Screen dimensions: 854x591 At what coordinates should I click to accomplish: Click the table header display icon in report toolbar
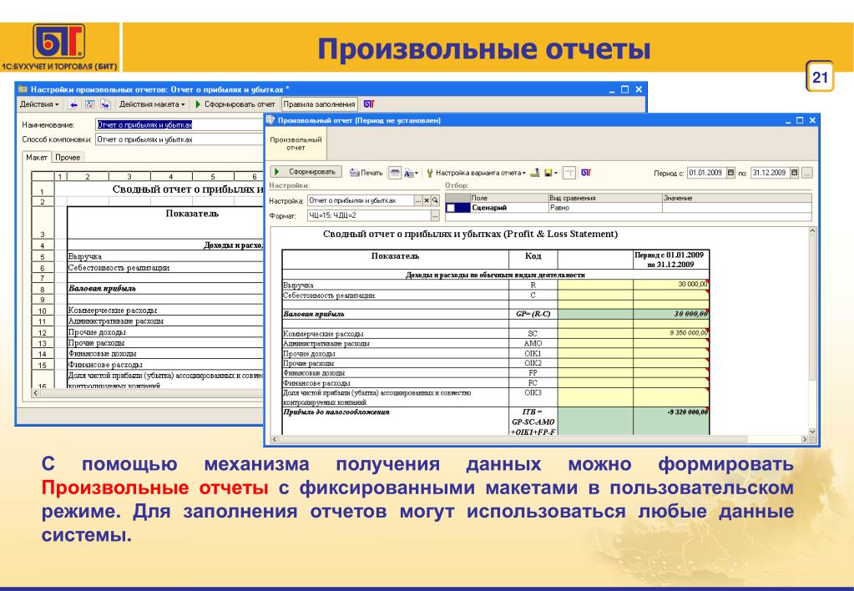[395, 173]
